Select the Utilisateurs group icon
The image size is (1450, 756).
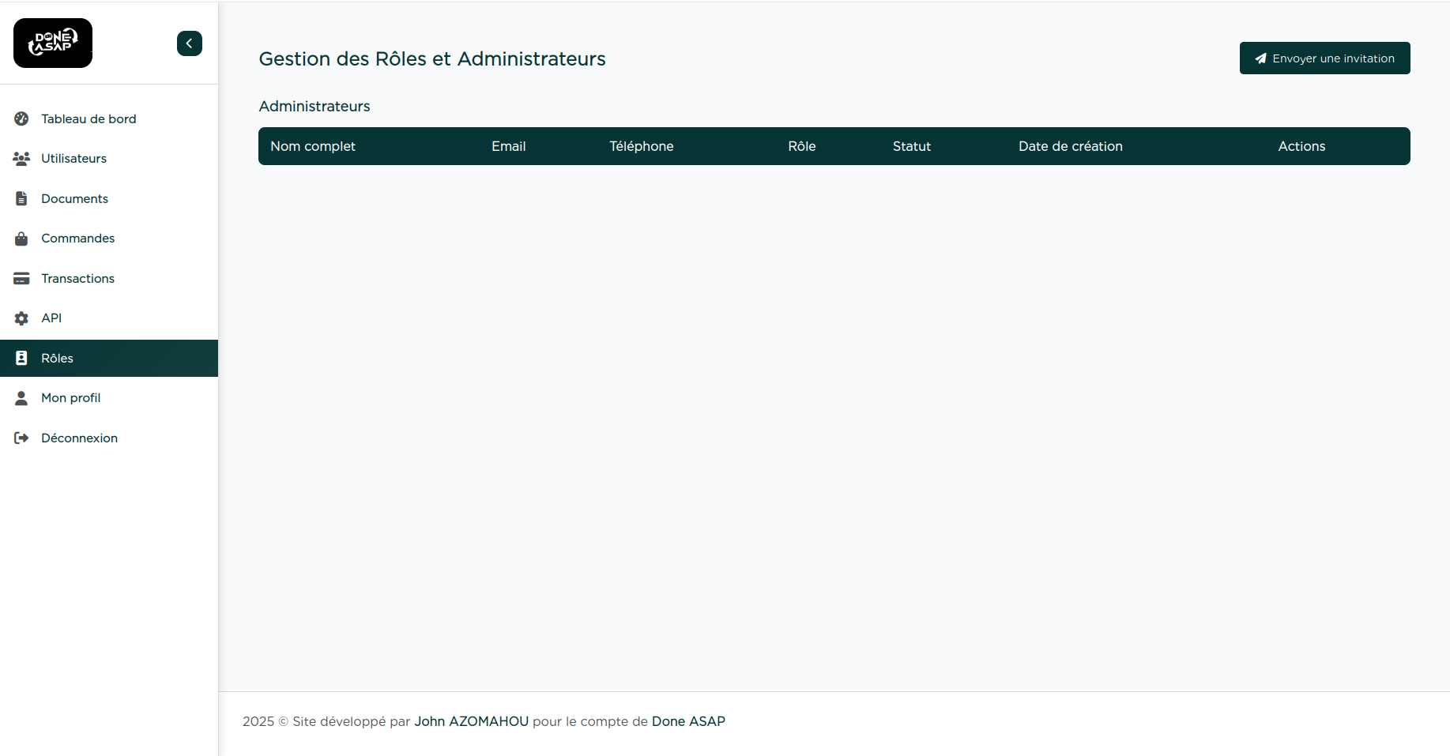21,159
